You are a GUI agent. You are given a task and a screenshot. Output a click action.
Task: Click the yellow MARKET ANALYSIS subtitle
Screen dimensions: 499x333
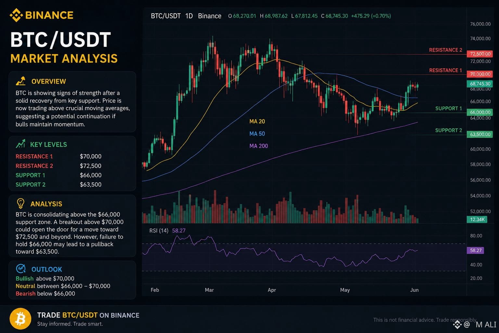click(x=64, y=59)
